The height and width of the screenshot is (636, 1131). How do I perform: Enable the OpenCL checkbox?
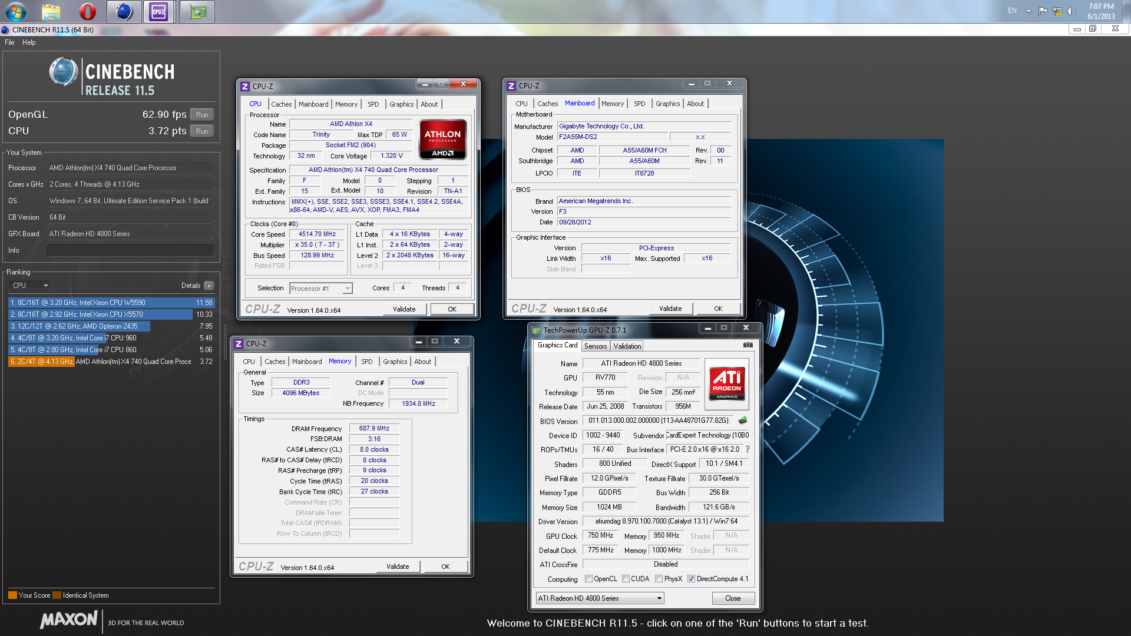(x=588, y=579)
